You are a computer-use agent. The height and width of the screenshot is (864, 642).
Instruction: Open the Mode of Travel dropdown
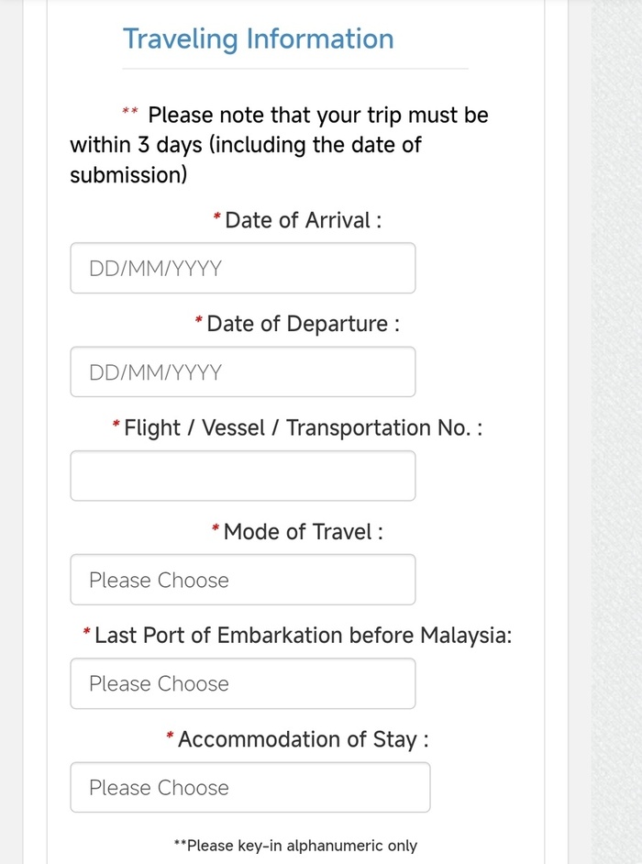pyautogui.click(x=242, y=580)
